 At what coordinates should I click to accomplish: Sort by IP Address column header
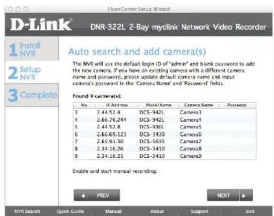[117, 105]
